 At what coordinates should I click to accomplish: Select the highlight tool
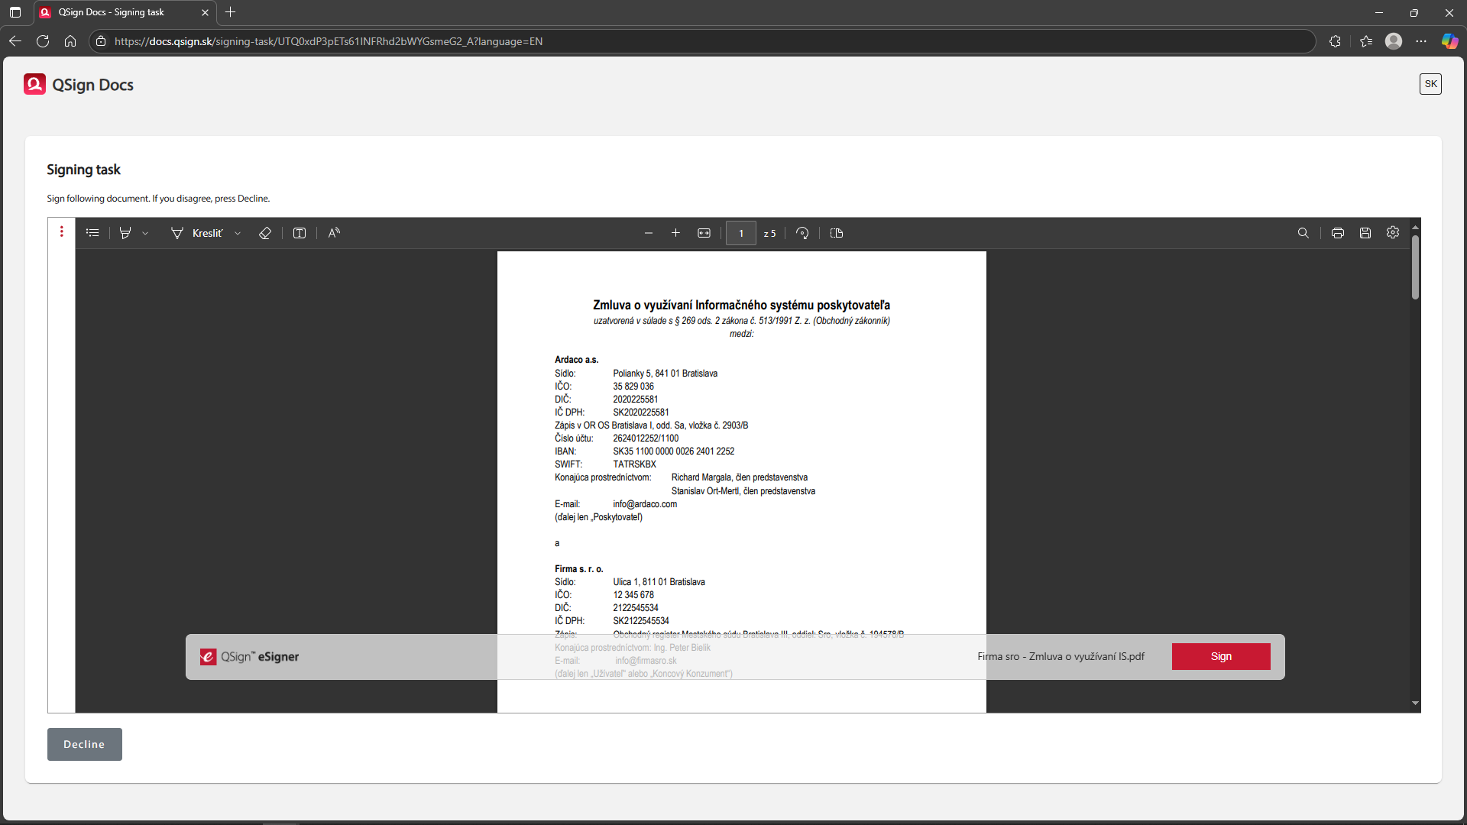click(125, 233)
